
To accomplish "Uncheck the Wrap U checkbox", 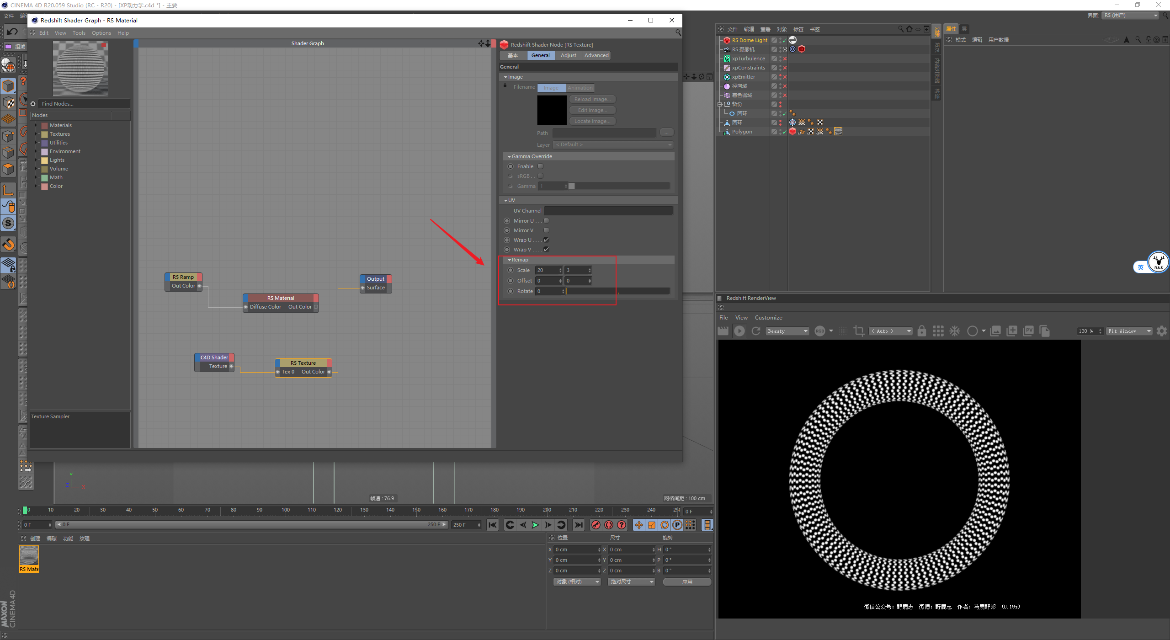I will pos(546,240).
